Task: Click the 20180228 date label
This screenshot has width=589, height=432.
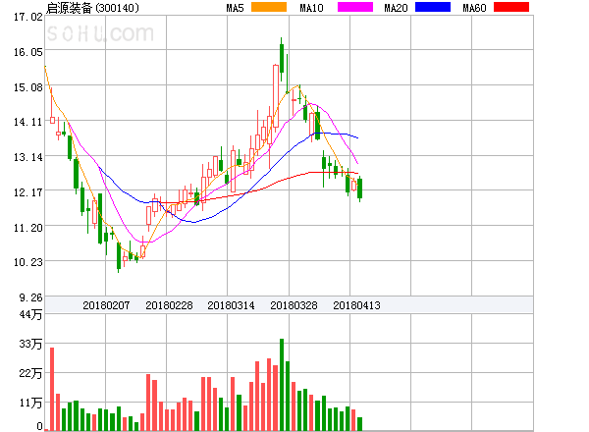Action: tap(169, 305)
